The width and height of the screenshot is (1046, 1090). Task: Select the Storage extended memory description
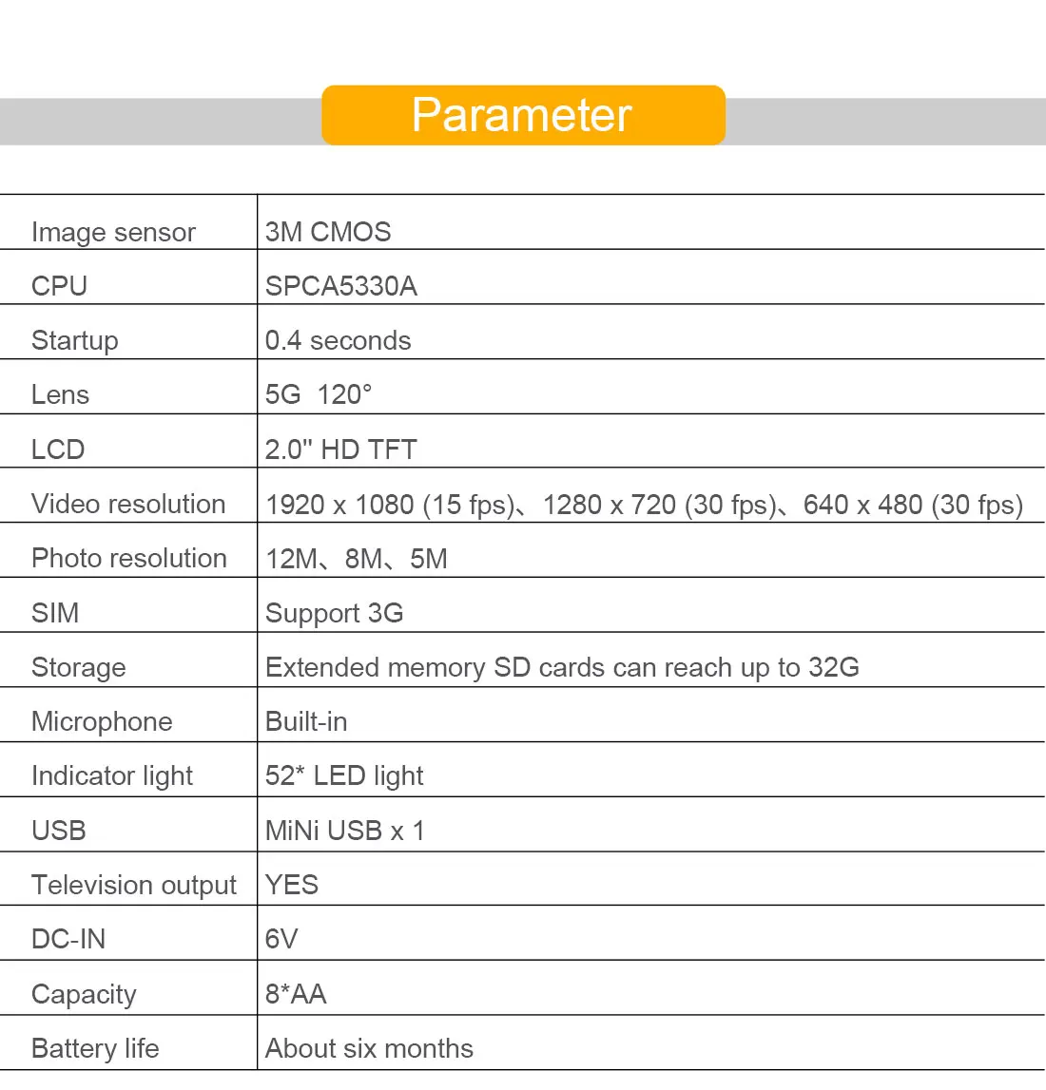click(562, 667)
